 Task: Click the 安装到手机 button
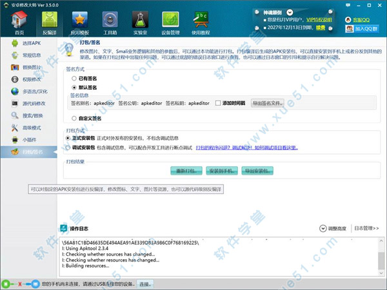(222, 171)
